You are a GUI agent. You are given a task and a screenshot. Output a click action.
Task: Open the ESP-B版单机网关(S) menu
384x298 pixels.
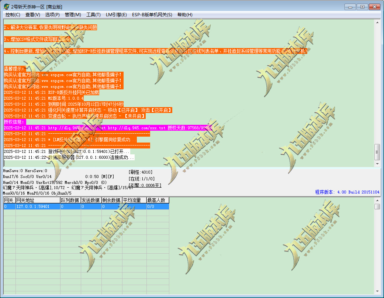[x=152, y=15]
